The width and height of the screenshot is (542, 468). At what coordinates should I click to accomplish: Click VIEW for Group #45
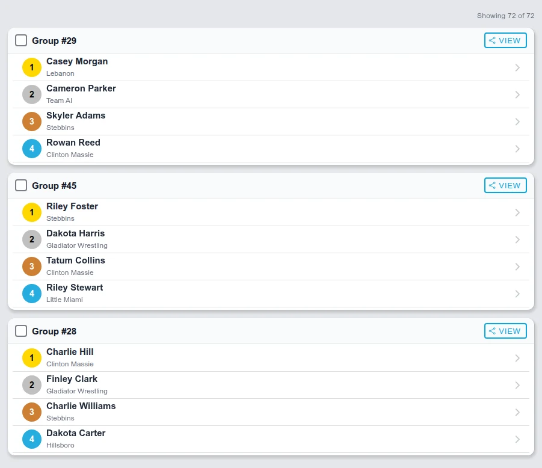505,185
